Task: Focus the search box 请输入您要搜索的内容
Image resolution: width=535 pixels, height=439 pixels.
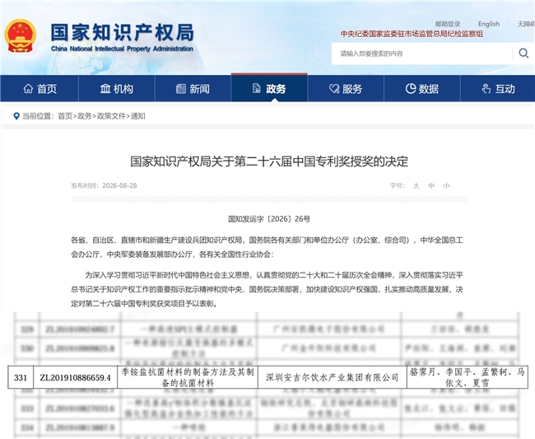Action: coord(421,54)
